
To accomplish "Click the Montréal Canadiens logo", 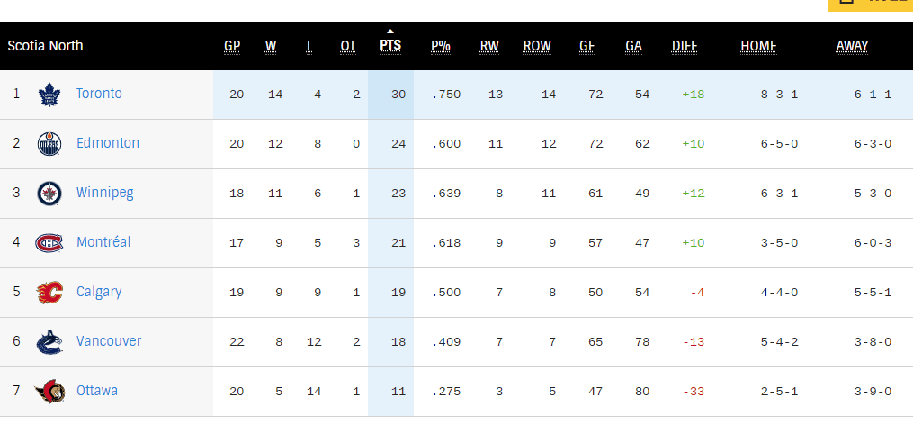I will click(x=49, y=243).
